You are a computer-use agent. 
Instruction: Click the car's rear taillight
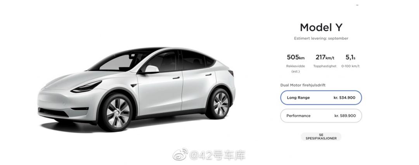231,73
